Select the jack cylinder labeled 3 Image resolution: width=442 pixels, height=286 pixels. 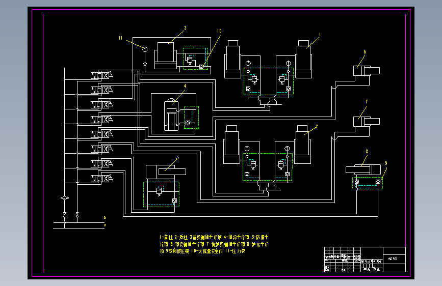pos(166,56)
